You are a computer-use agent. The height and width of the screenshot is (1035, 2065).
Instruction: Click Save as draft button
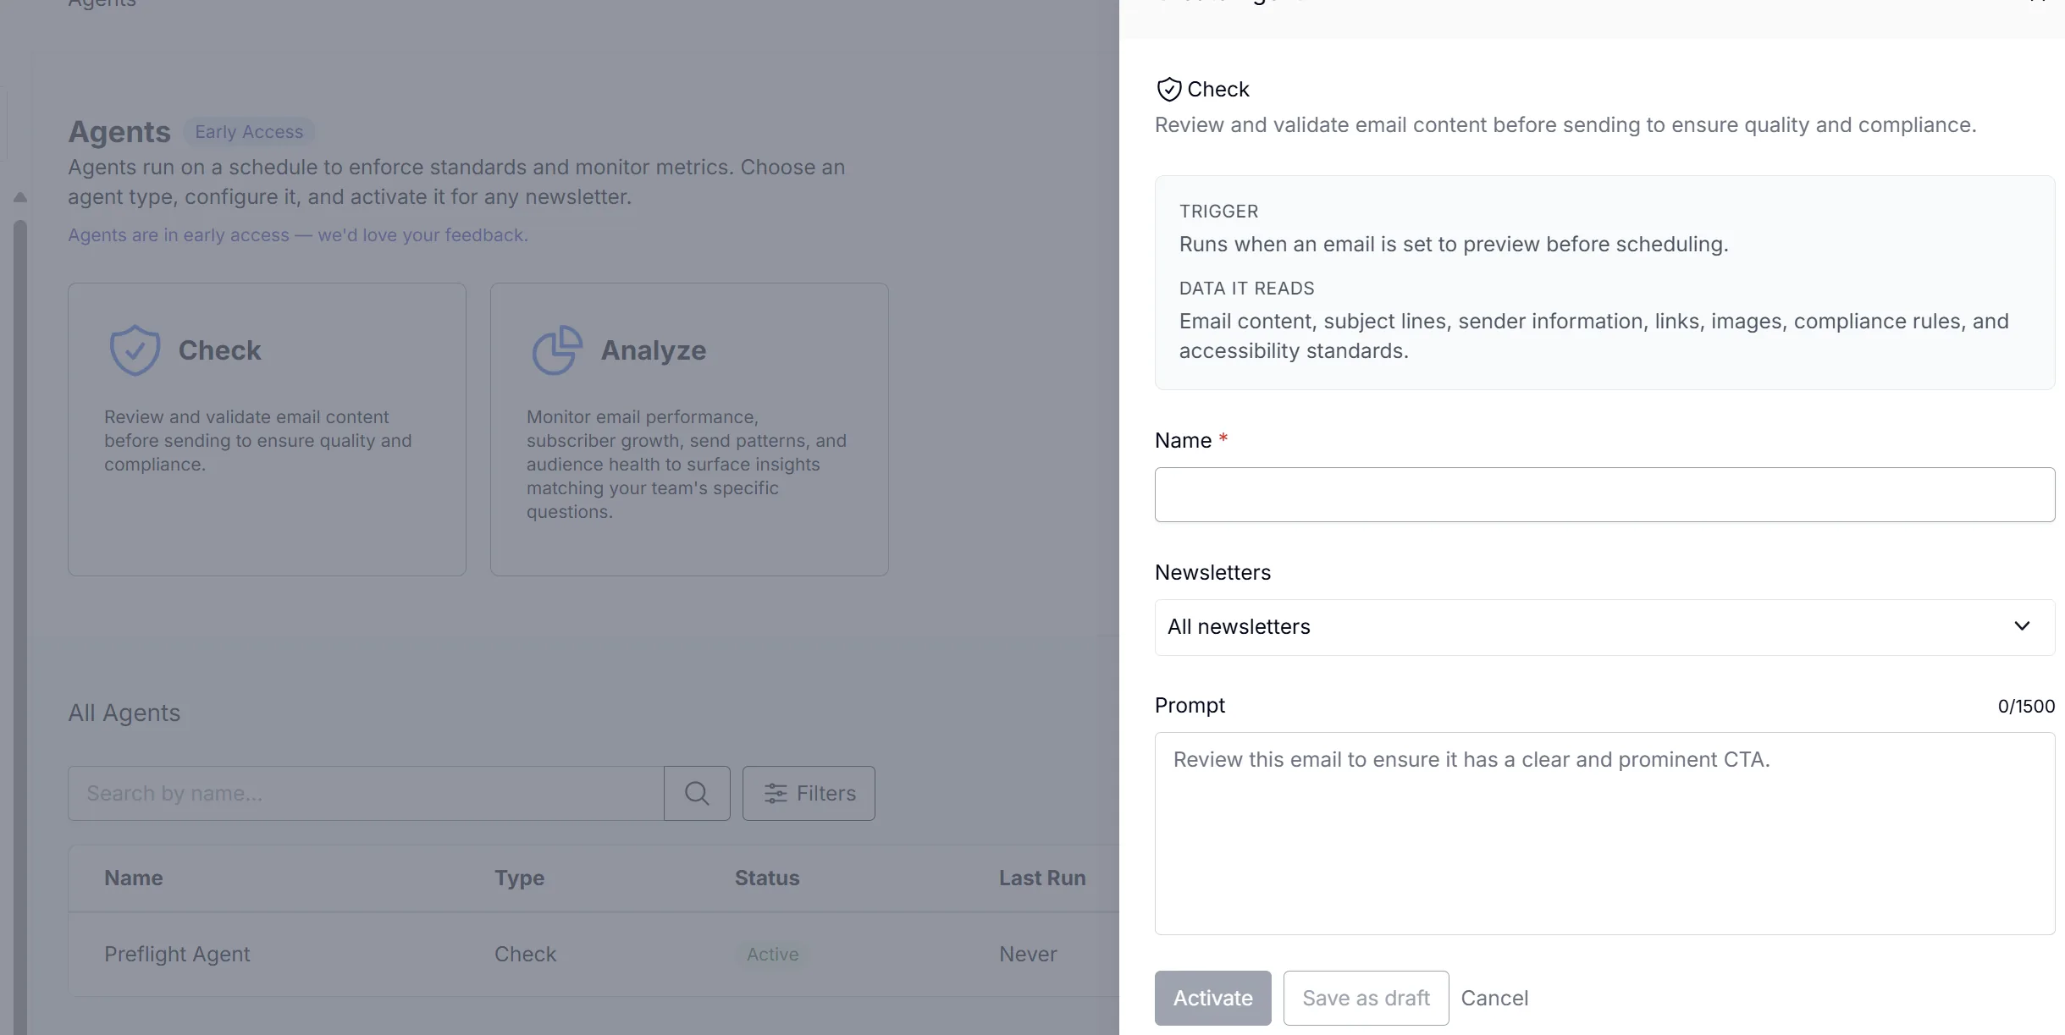click(x=1366, y=998)
